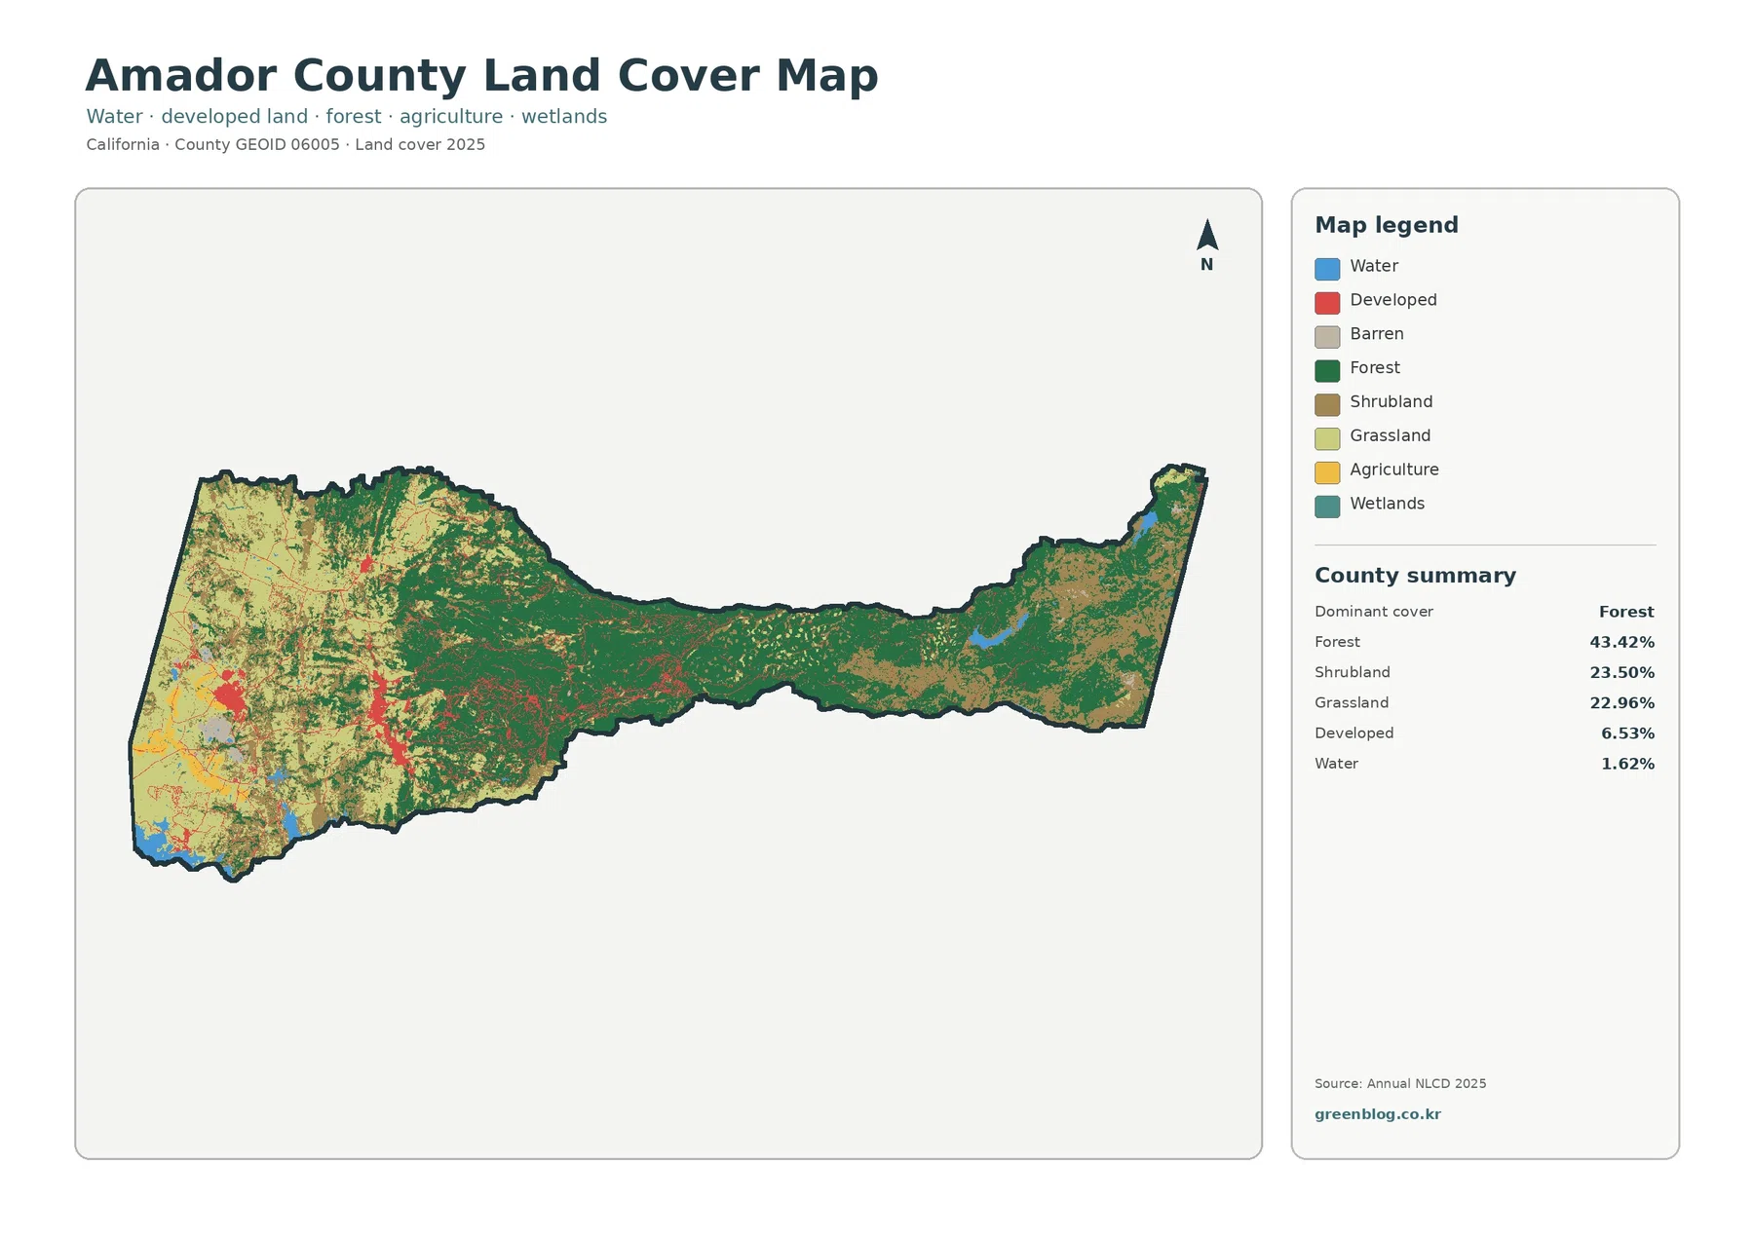Click the N label under the compass
The width and height of the screenshot is (1754, 1240).
(1207, 265)
